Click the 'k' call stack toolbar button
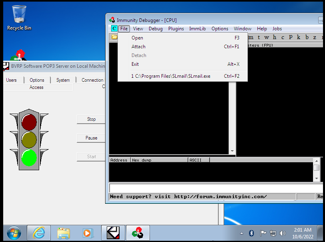The height and width of the screenshot is (242, 325). [x=299, y=37]
